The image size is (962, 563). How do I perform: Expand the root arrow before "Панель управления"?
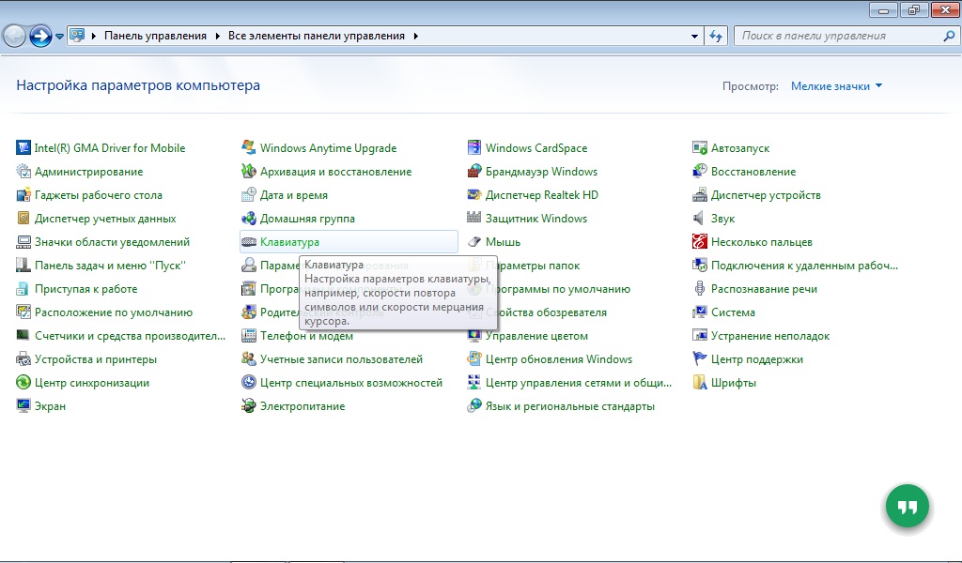pos(94,37)
